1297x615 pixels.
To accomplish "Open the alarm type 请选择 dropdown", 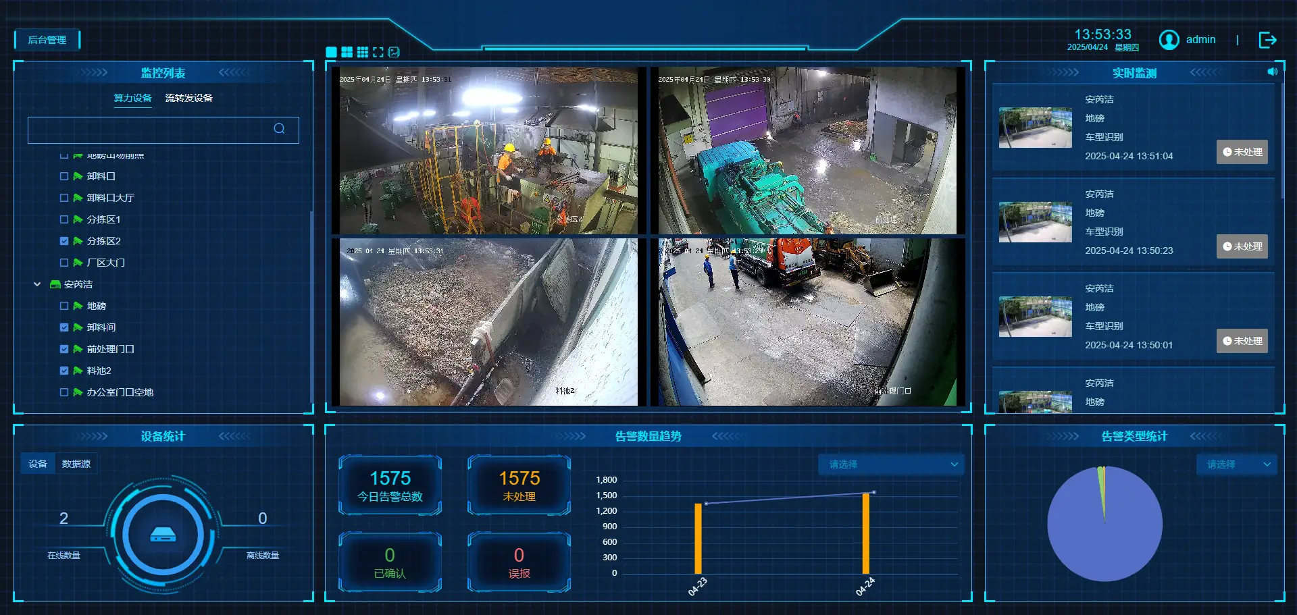I will click(1236, 464).
